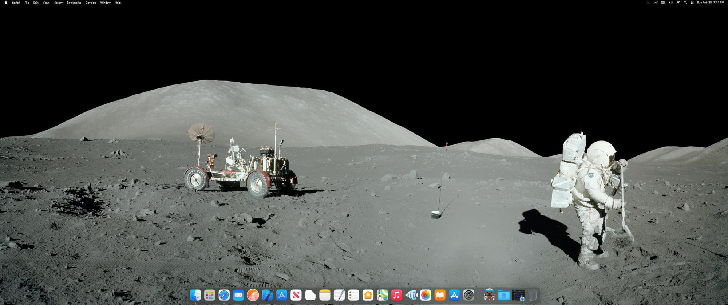Launch Safari from the dock
The image size is (728, 305).
(x=224, y=295)
